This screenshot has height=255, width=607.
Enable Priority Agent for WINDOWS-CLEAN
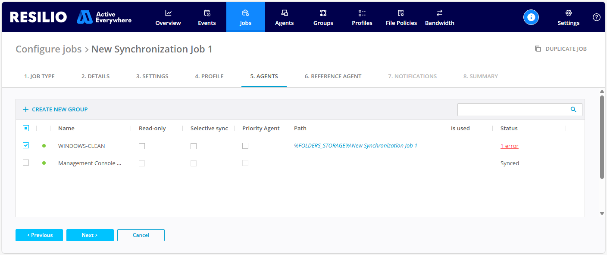(x=245, y=146)
